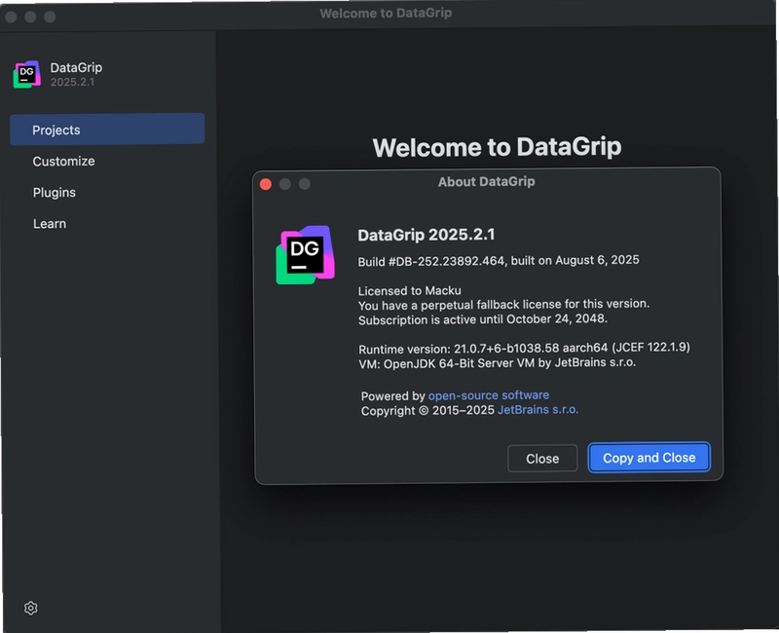Image resolution: width=779 pixels, height=633 pixels.
Task: Click the VM: OpenJDK 64-Bit line
Action: [x=497, y=362]
